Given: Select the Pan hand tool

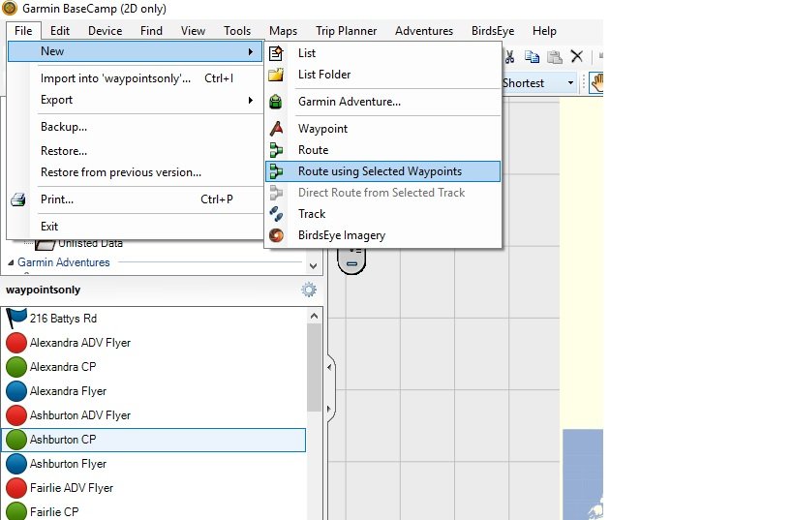Looking at the screenshot, I should pos(596,83).
